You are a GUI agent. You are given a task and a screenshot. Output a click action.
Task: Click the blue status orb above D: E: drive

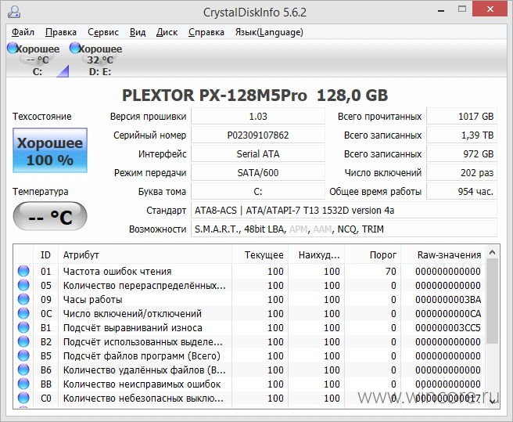(x=75, y=48)
